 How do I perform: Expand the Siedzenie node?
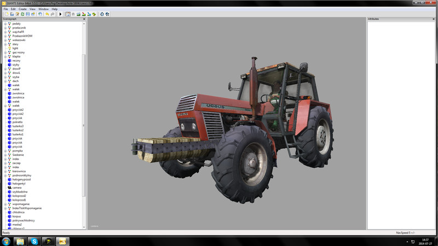point(5,155)
